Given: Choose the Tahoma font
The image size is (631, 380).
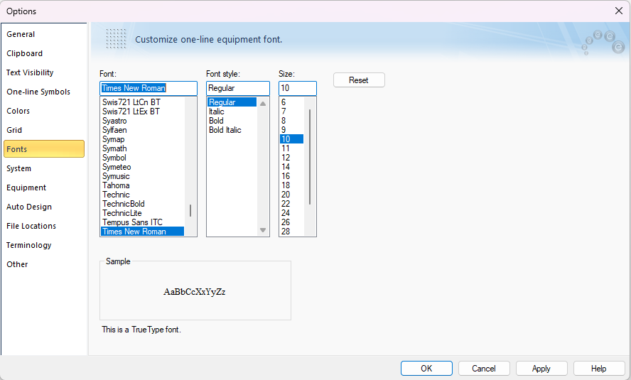Looking at the screenshot, I should [142, 185].
